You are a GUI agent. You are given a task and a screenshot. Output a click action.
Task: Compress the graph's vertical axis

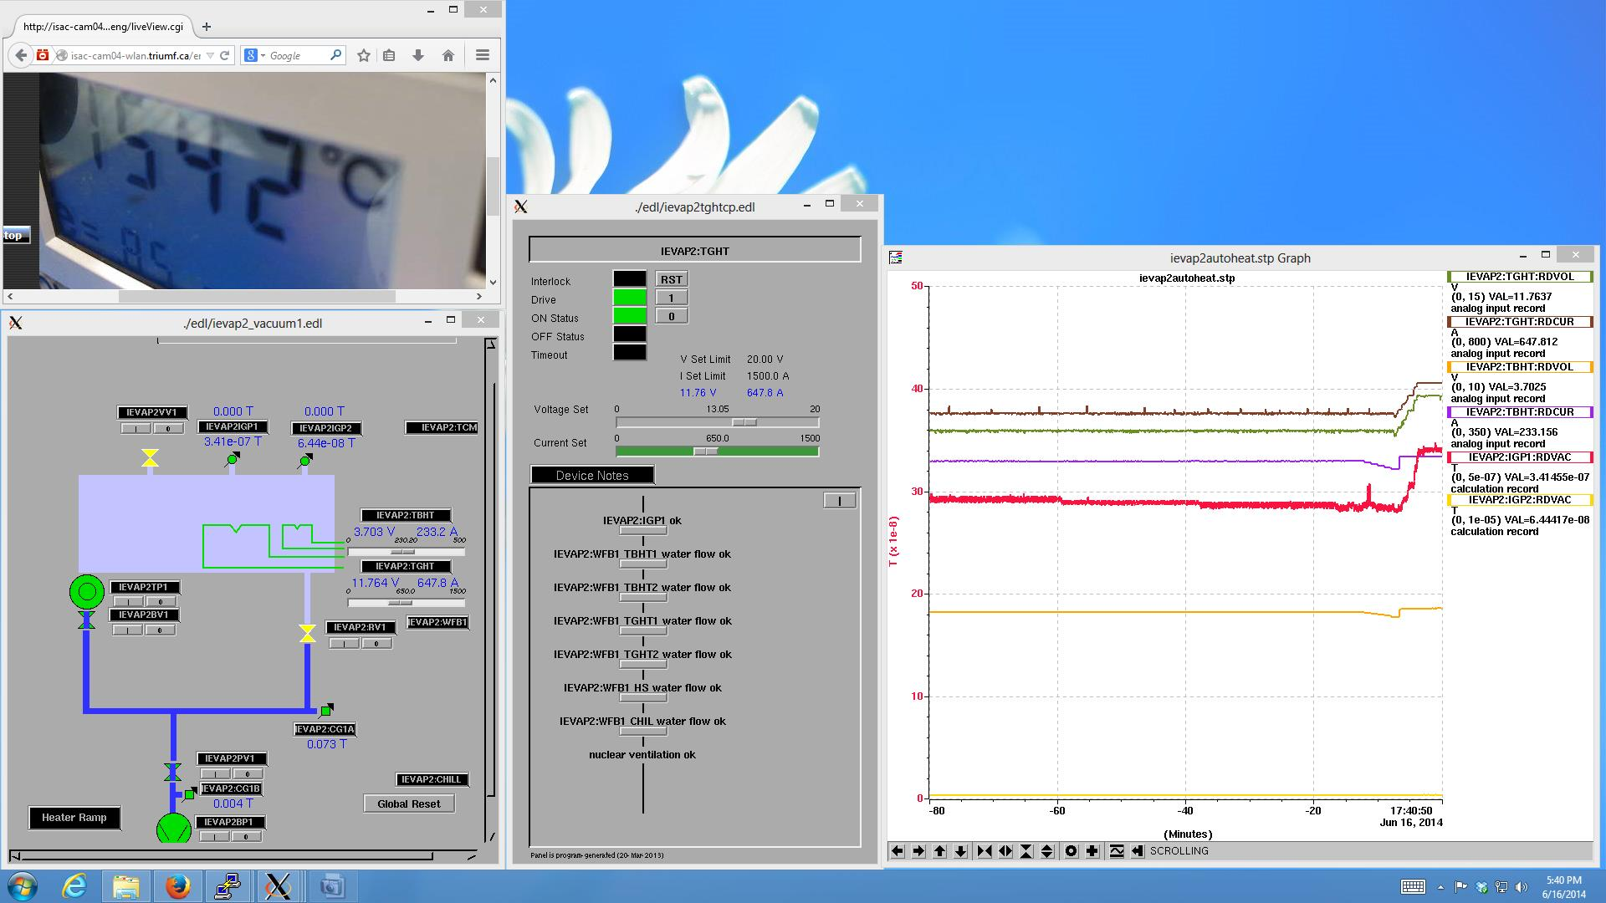[x=1026, y=851]
